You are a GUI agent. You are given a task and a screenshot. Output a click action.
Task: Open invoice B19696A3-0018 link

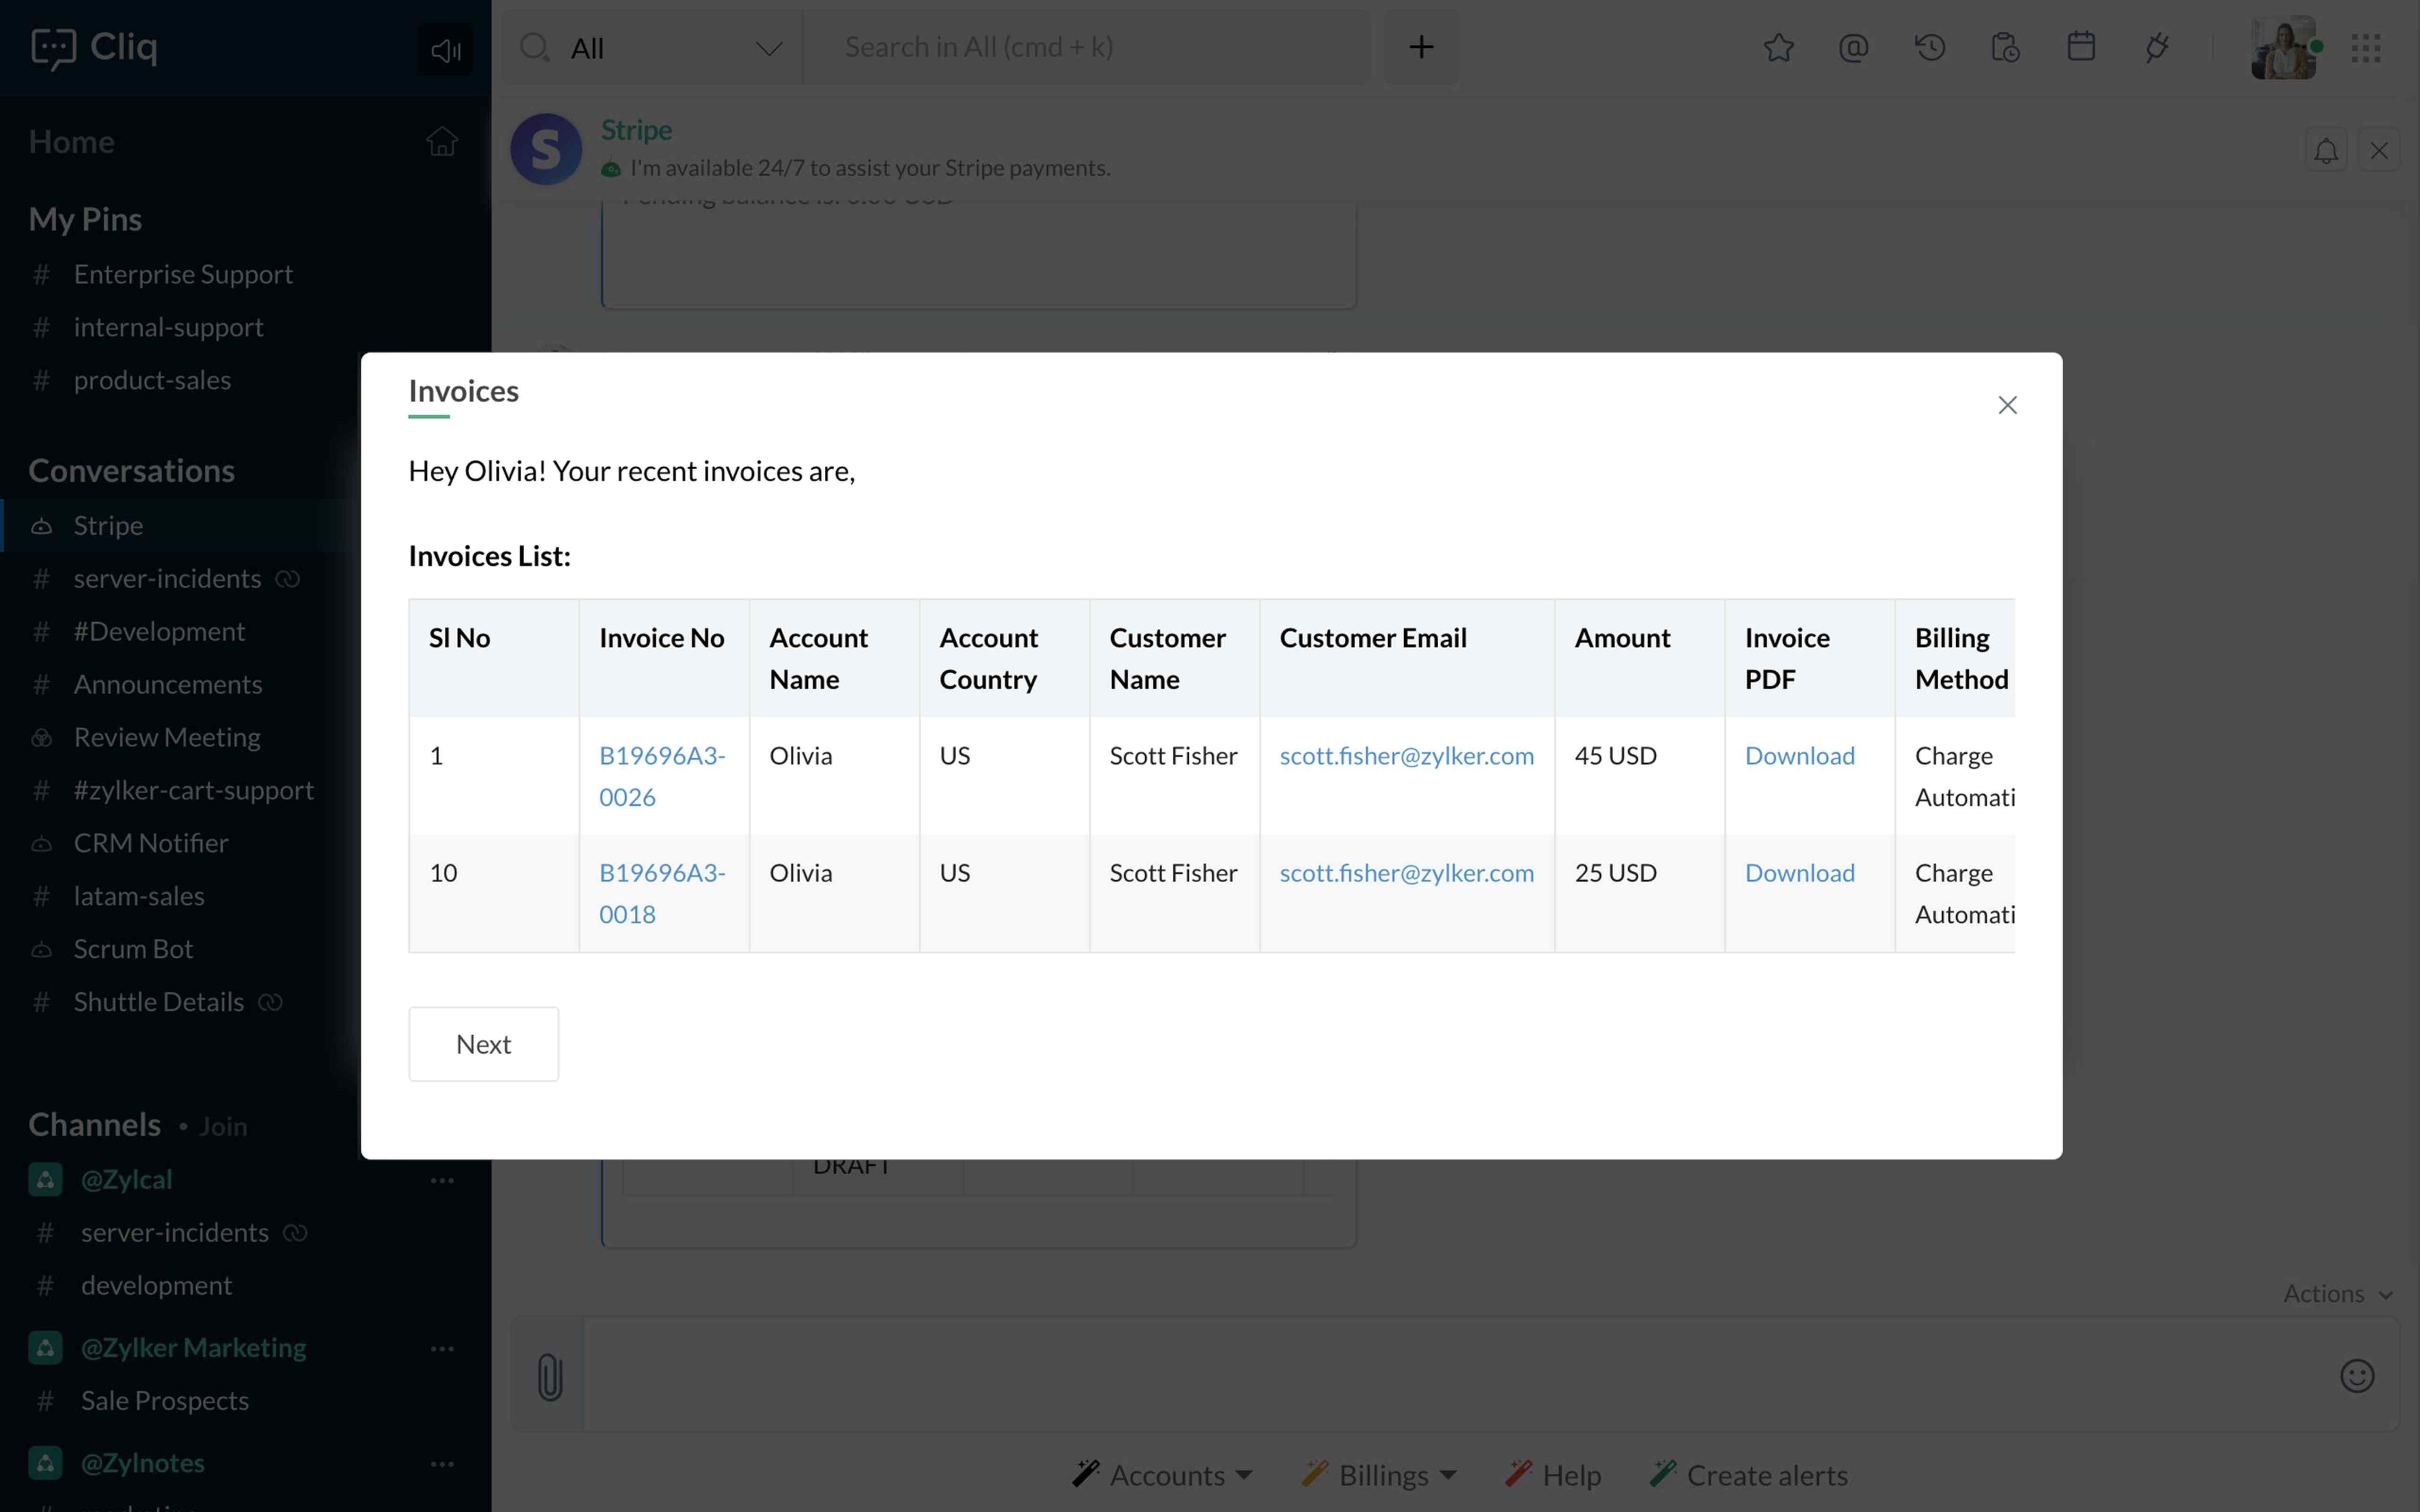pos(662,893)
